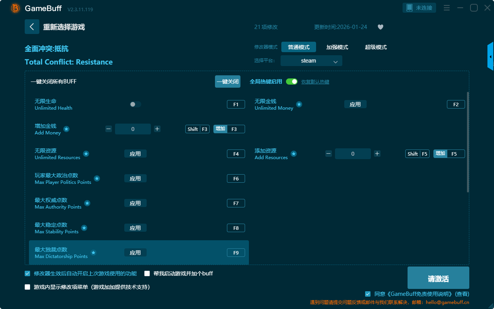Expand the right side panel arrow
The width and height of the screenshot is (494, 309).
pyautogui.click(x=491, y=57)
